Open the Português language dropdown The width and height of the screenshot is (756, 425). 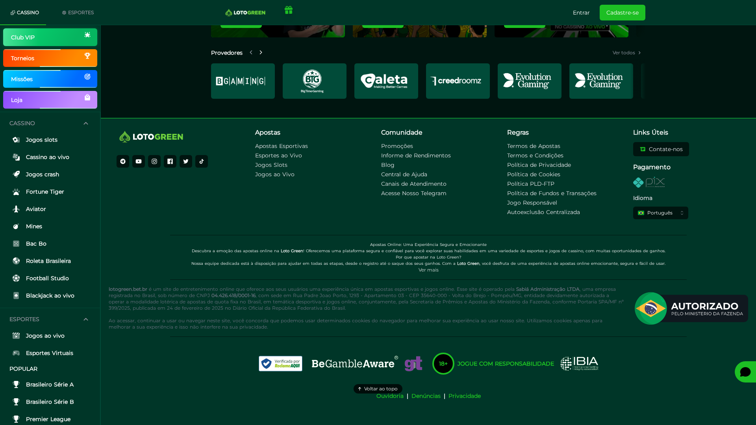coord(661,213)
